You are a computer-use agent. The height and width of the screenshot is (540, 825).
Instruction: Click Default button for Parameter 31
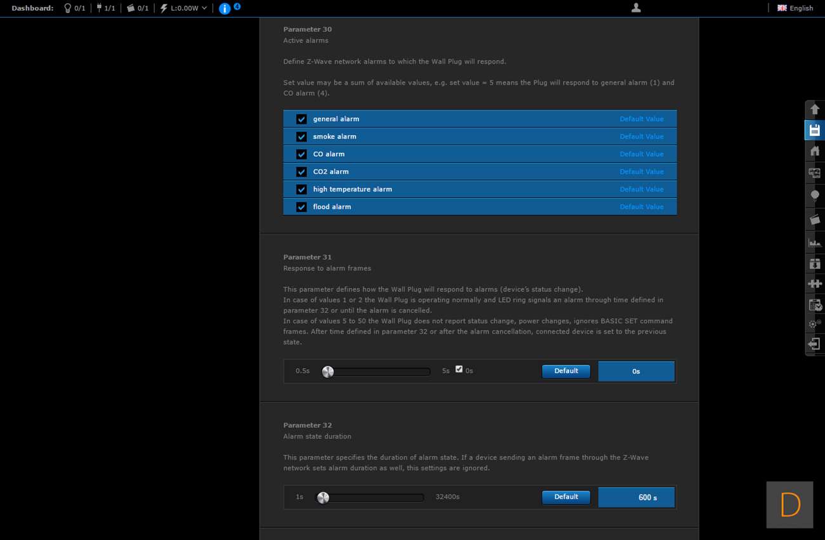tap(565, 371)
